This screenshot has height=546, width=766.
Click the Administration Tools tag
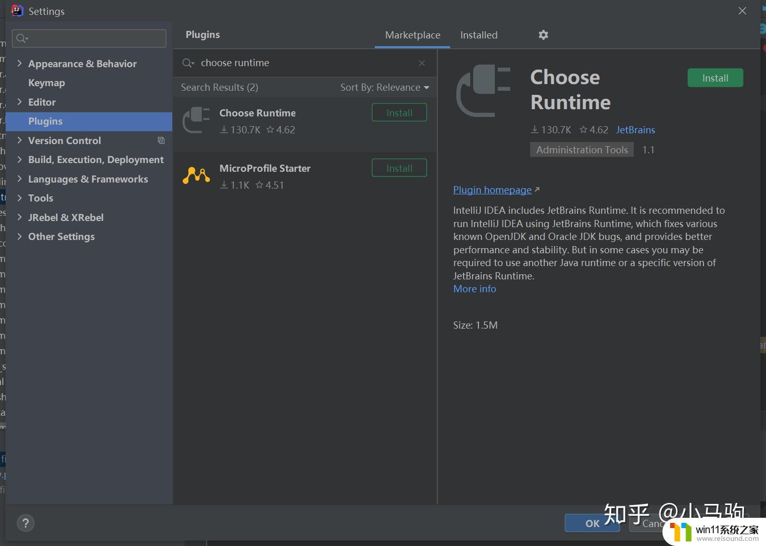[x=582, y=150]
